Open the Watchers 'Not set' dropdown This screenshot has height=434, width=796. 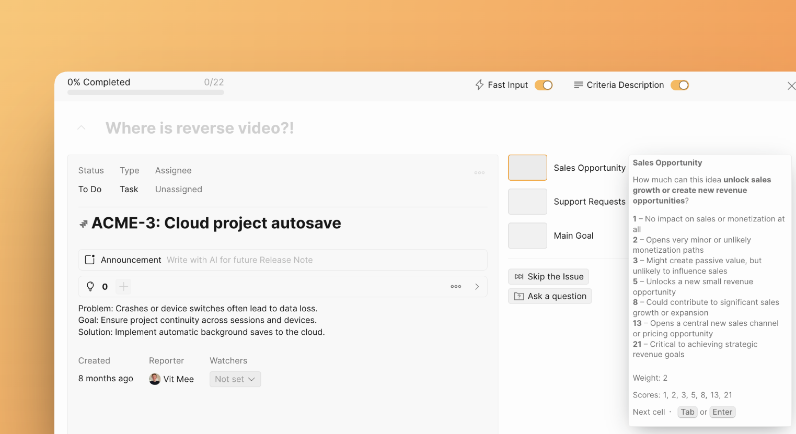coord(235,379)
